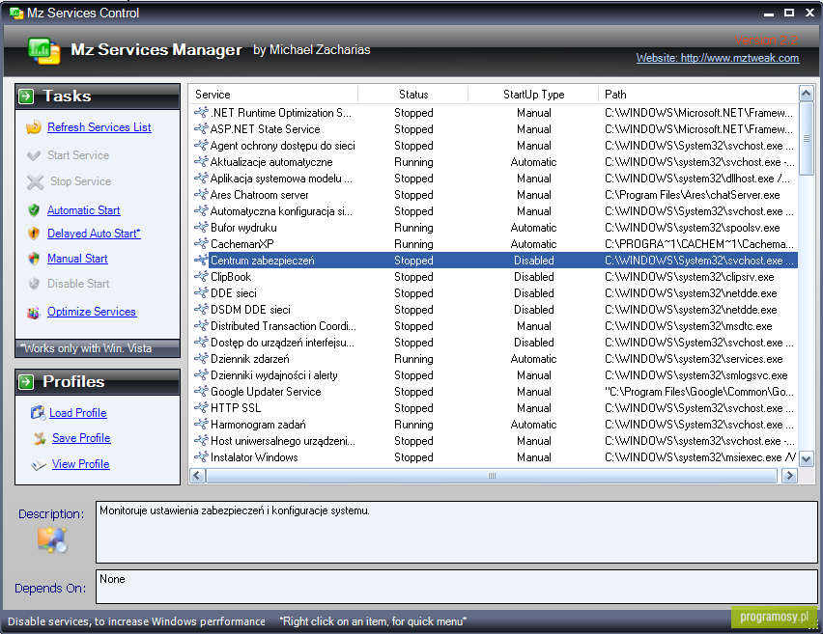Click the service icon beside Instalator Windows
823x634 pixels.
(201, 456)
